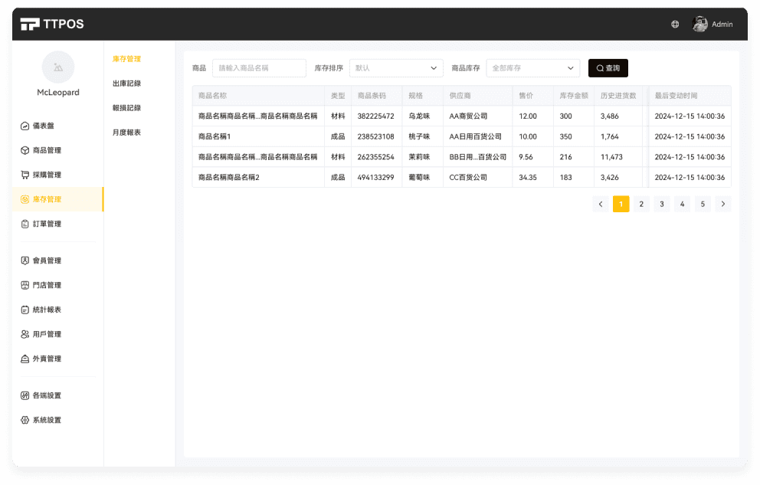
Task: Click the McLeopard store avatar thumbnail
Action: (x=58, y=67)
